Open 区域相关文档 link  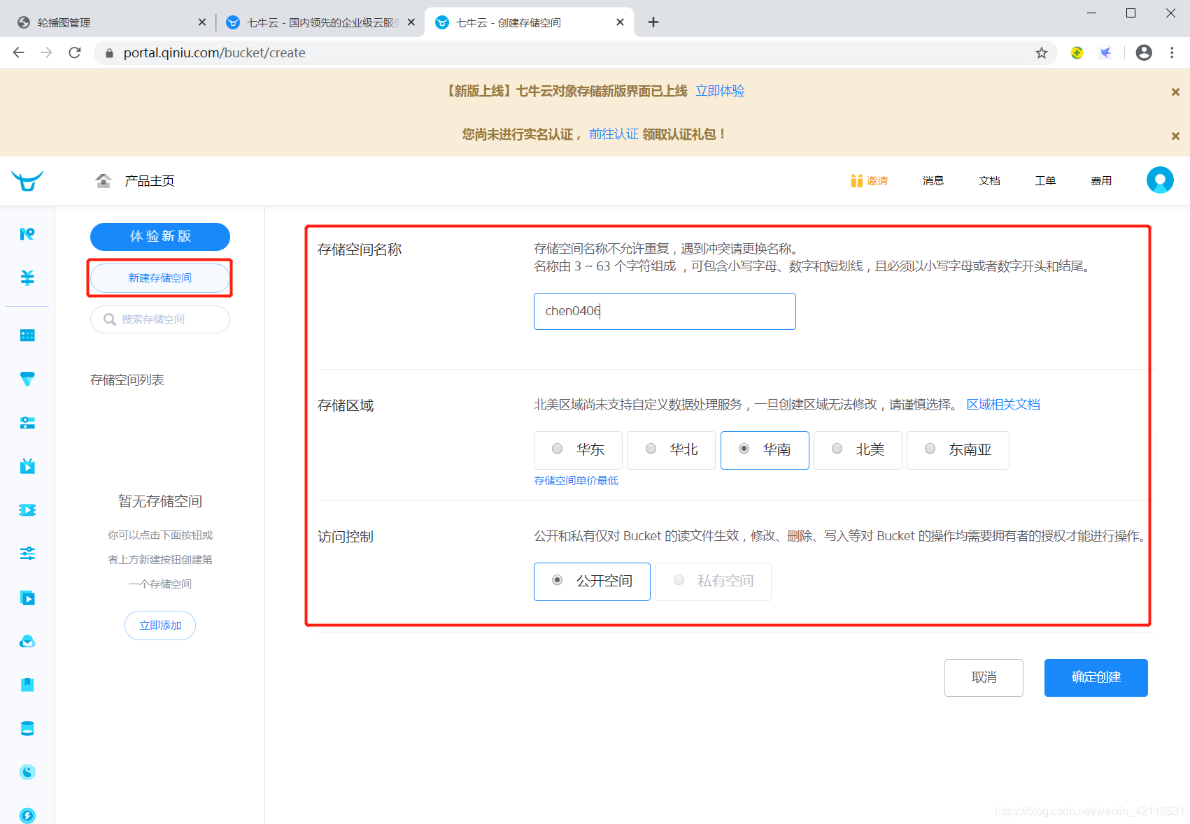tap(1003, 405)
